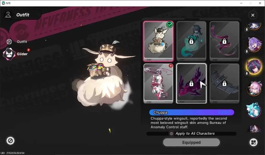Pick the highlighted dark-haired character portrait

click(254, 66)
